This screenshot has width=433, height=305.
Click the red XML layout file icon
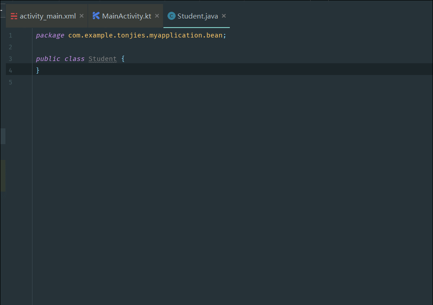click(x=14, y=16)
